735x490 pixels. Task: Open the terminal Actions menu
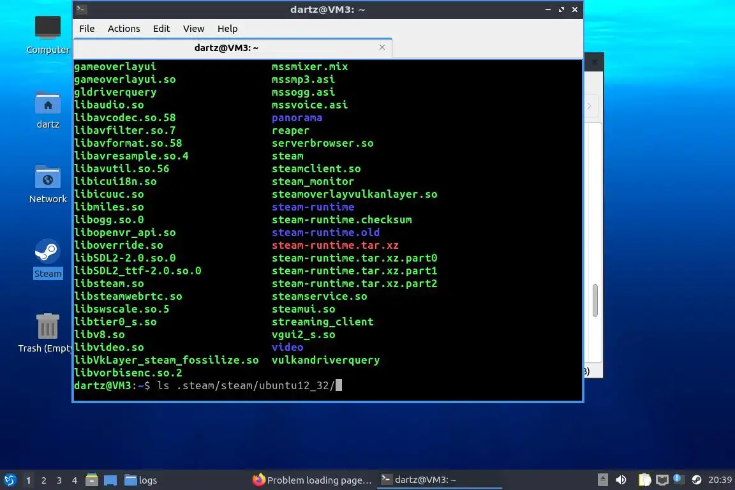(x=124, y=29)
